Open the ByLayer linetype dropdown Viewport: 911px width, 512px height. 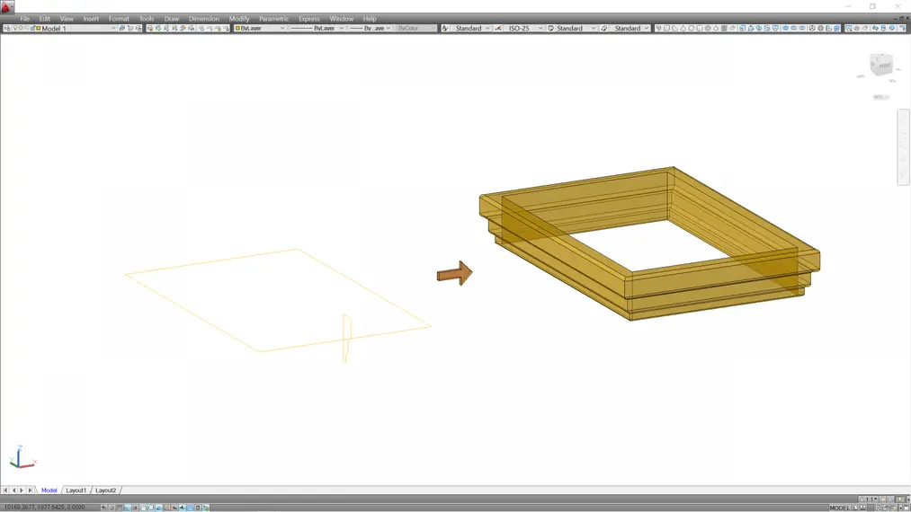coord(342,29)
